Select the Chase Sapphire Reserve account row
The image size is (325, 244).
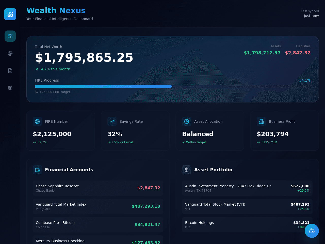[98, 188]
